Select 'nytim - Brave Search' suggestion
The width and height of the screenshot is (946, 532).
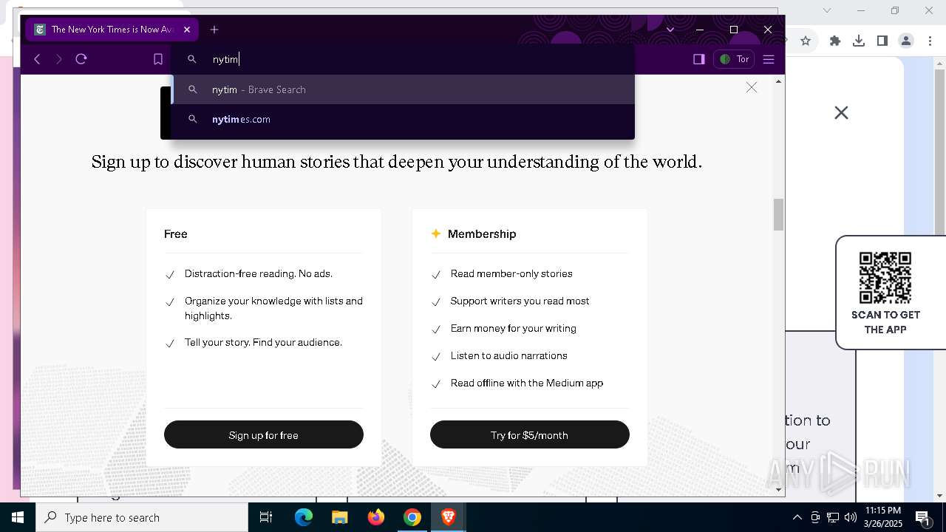[404, 89]
